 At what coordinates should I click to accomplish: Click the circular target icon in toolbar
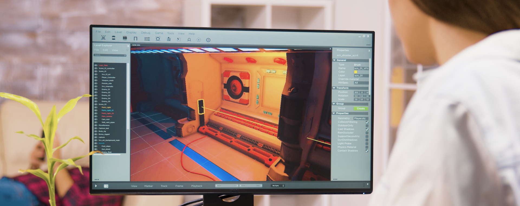click(208, 40)
